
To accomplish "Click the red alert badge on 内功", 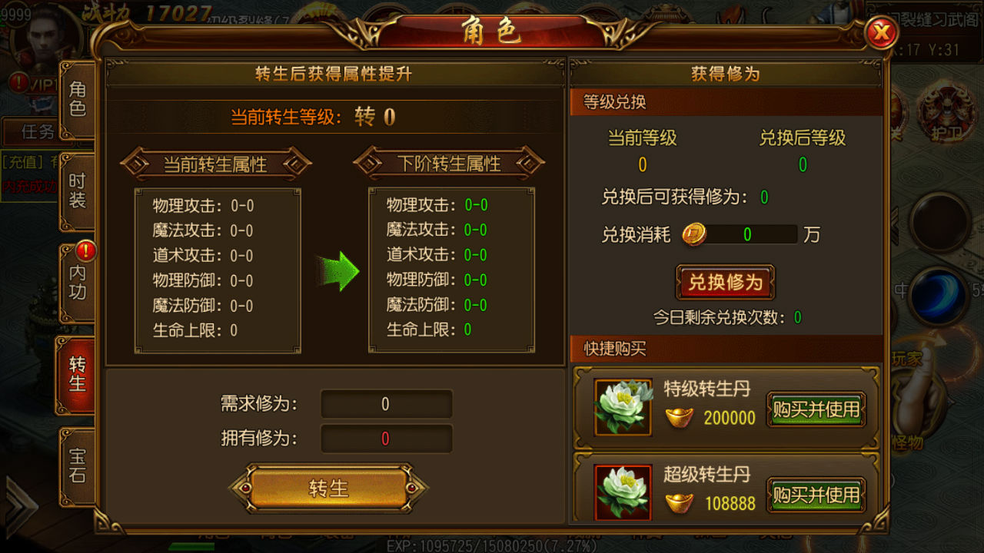I will pos(85,250).
